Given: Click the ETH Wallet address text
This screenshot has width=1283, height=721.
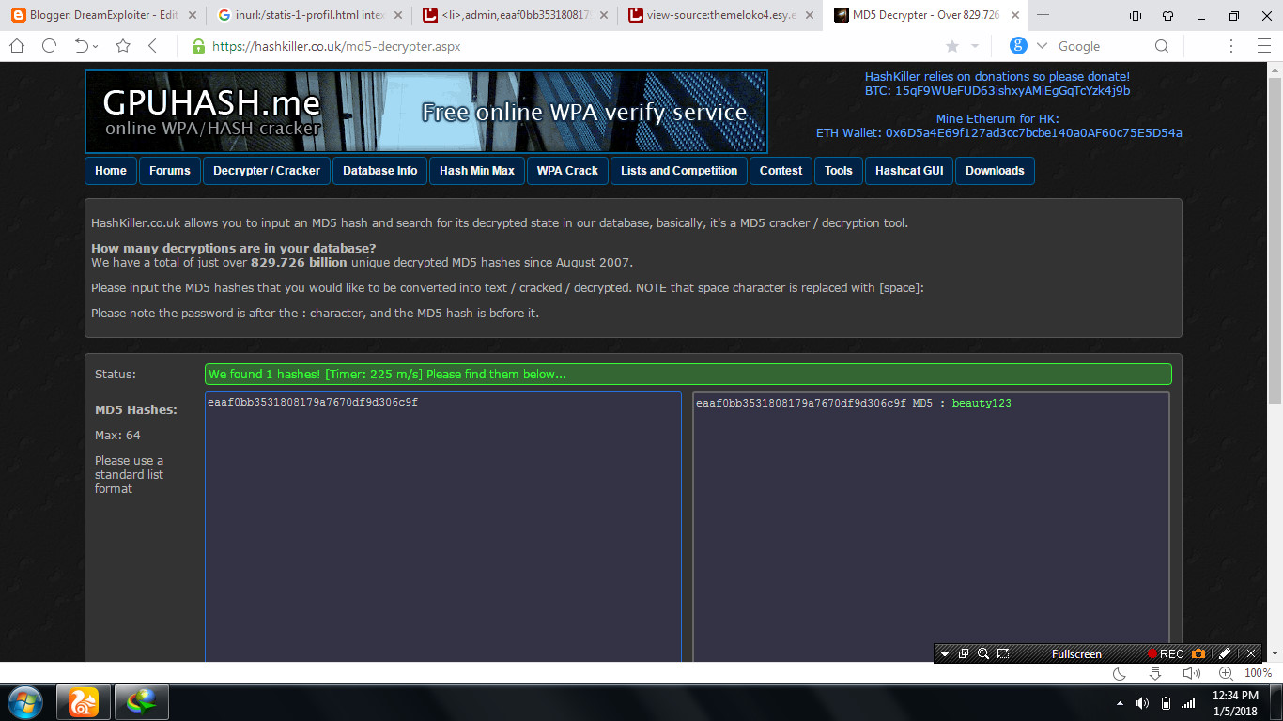Looking at the screenshot, I should point(998,133).
